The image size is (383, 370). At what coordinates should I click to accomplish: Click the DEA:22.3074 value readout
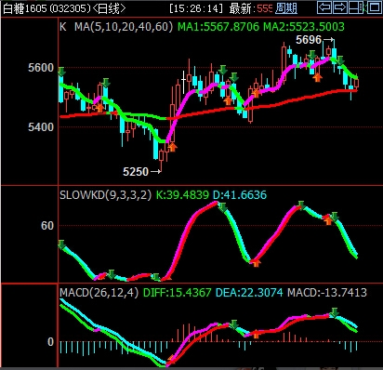249,292
